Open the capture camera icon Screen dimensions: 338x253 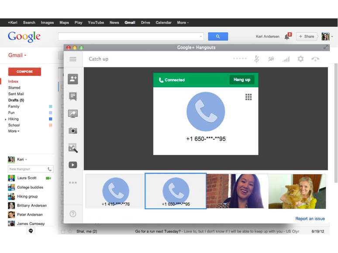point(73,130)
